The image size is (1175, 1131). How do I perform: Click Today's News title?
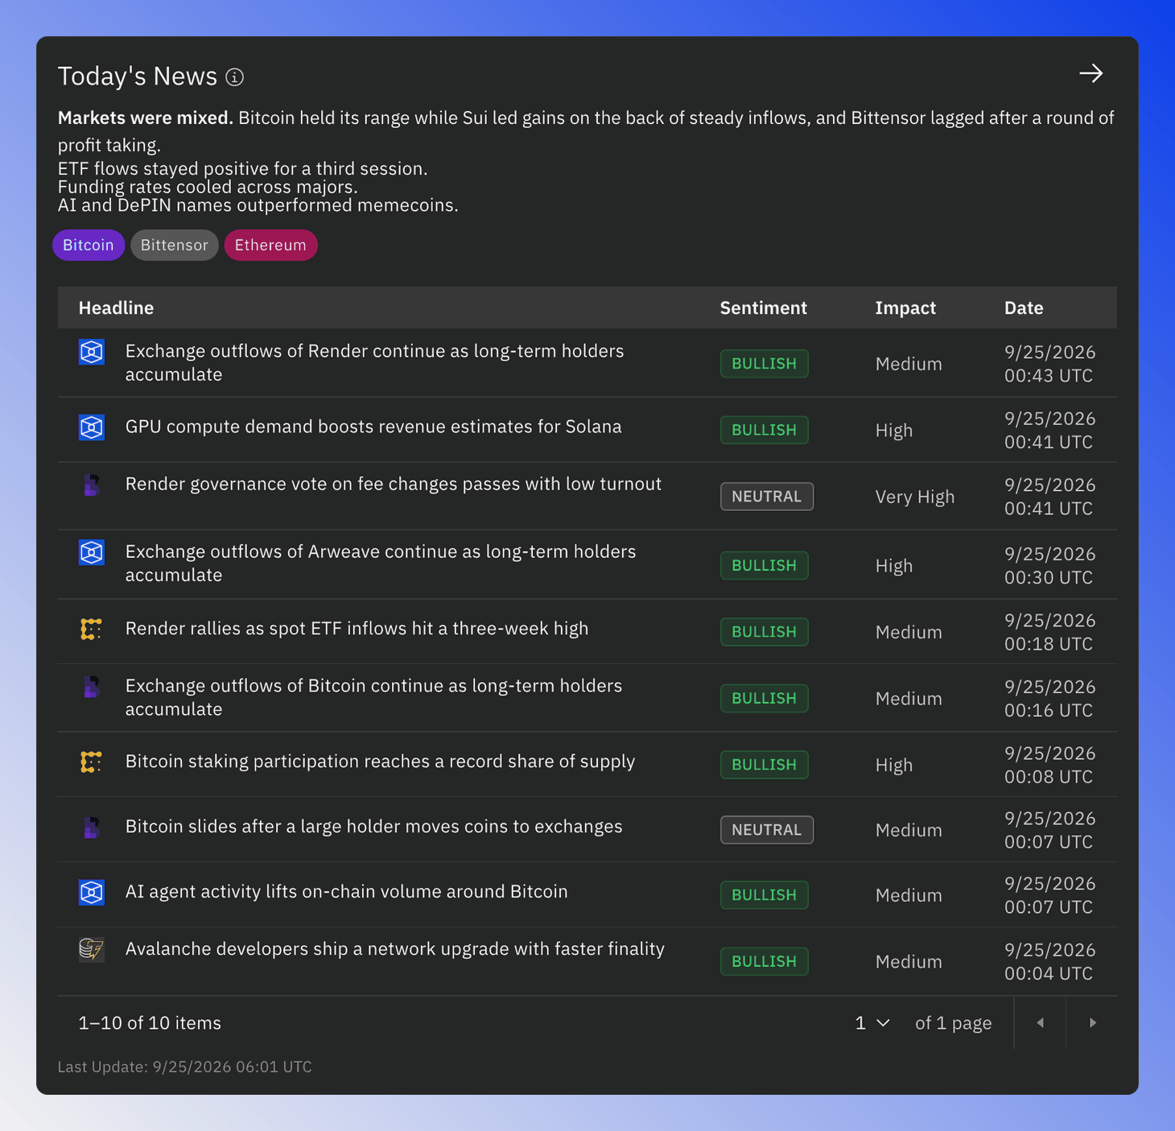point(138,76)
